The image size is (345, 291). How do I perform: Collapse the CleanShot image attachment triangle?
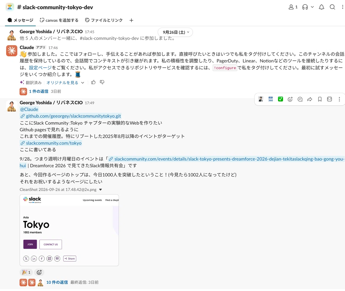tap(100, 190)
